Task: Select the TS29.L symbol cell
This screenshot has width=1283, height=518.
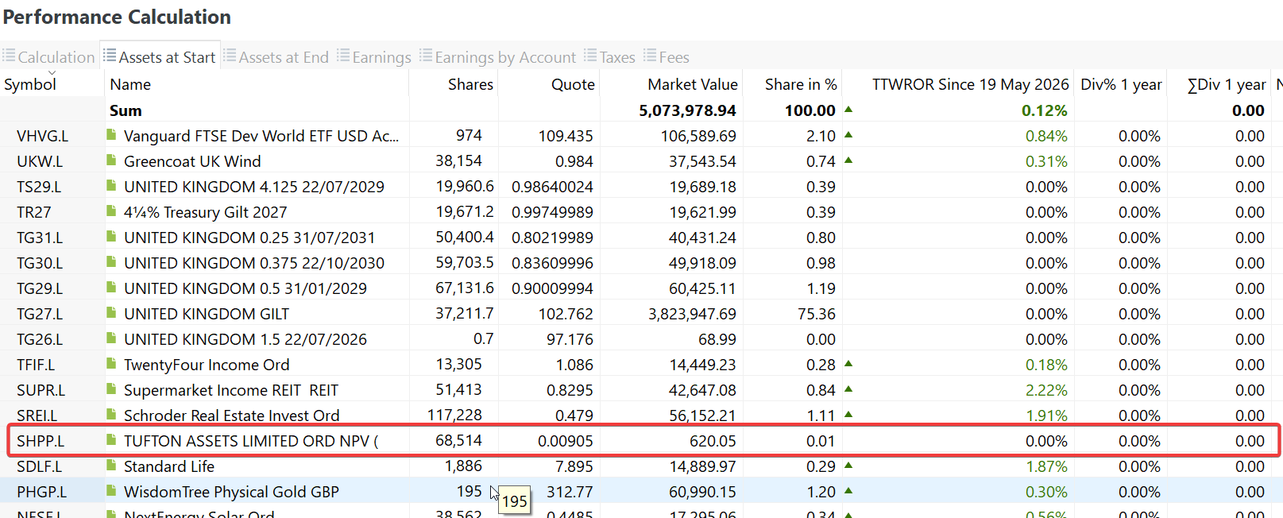Action: [x=39, y=187]
